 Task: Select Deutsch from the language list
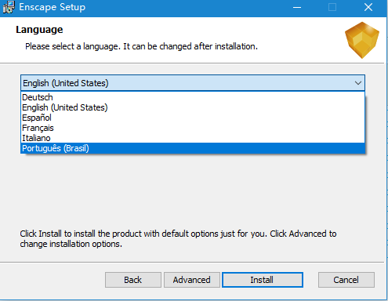(x=193, y=97)
